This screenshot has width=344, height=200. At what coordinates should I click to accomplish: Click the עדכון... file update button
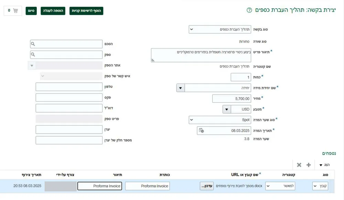(x=207, y=186)
